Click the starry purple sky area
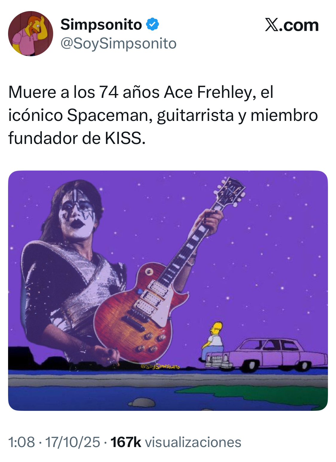Image resolution: width=336 pixels, height=462 pixels. click(269, 239)
